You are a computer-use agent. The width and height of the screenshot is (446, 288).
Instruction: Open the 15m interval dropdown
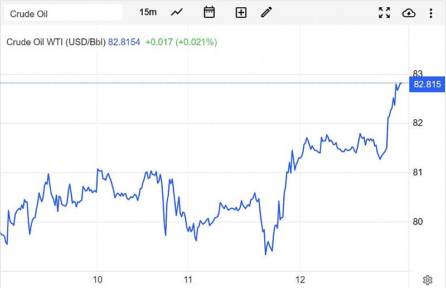(148, 12)
